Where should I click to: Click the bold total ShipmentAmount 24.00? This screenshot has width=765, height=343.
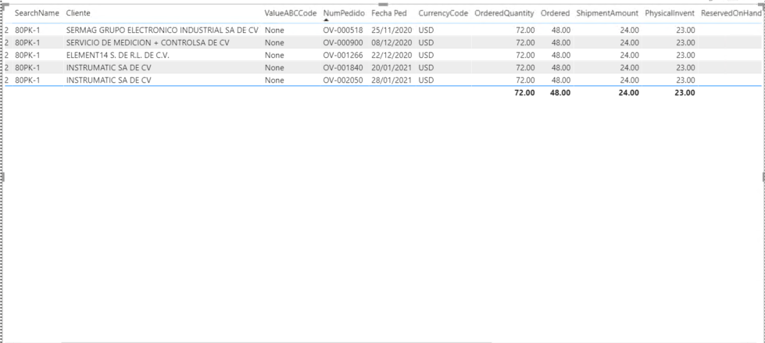(x=629, y=93)
